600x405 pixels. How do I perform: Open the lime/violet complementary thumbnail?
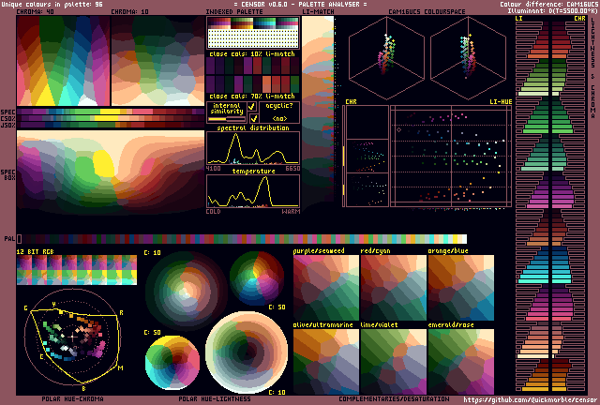click(x=394, y=362)
